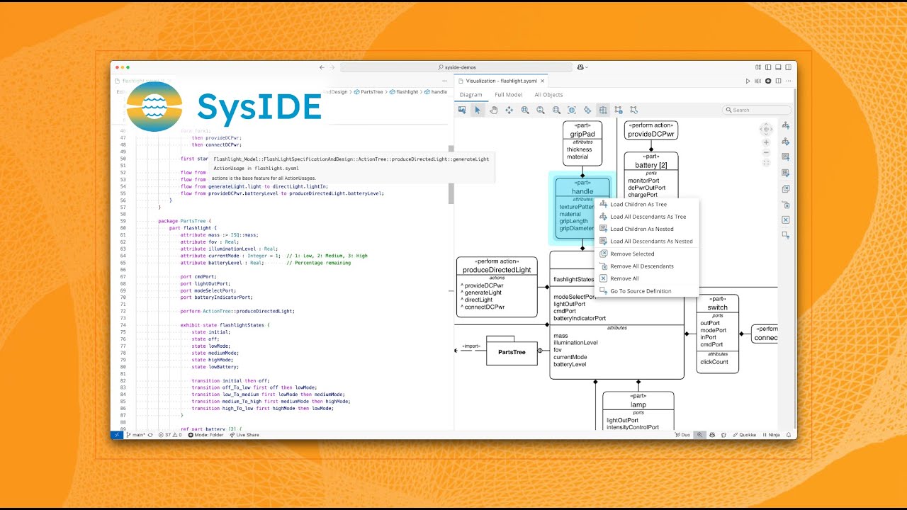This screenshot has width=907, height=510.
Task: Click the Quokka status bar item
Action: 744,435
